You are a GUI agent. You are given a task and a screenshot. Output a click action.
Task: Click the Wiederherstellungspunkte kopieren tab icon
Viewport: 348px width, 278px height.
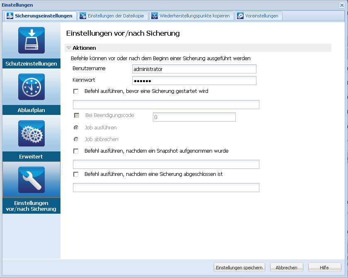pos(155,16)
